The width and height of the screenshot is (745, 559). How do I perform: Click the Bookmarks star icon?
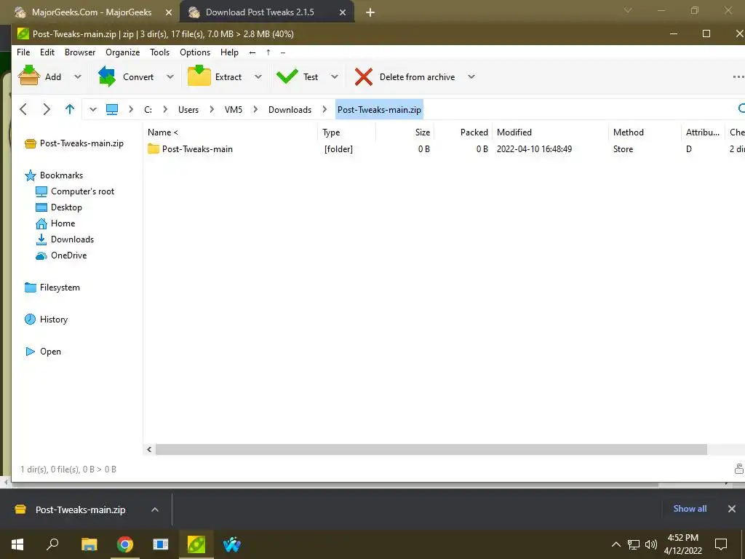tap(31, 175)
